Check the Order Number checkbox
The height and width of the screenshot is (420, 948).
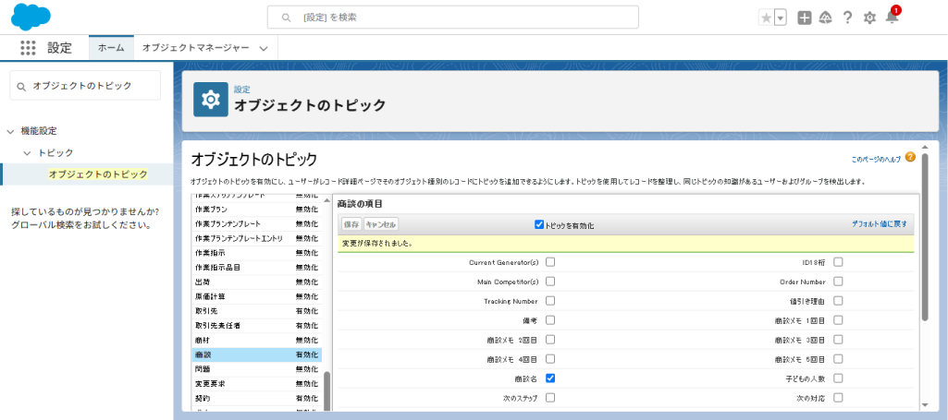[838, 282]
